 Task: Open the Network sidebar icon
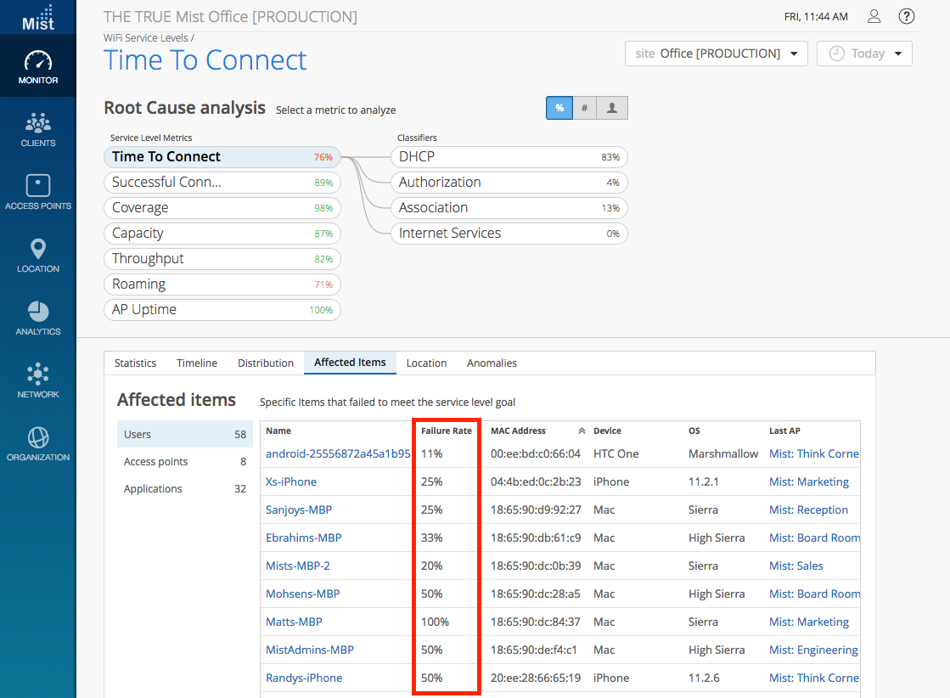(38, 380)
